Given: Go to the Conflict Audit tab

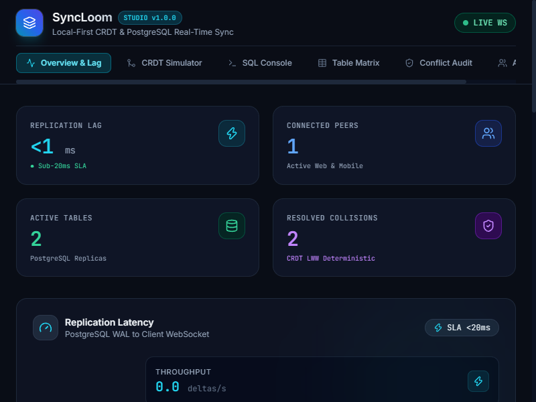Looking at the screenshot, I should tap(439, 63).
